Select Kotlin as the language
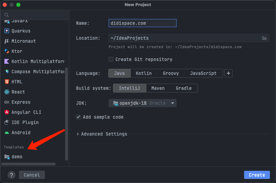 coord(144,73)
